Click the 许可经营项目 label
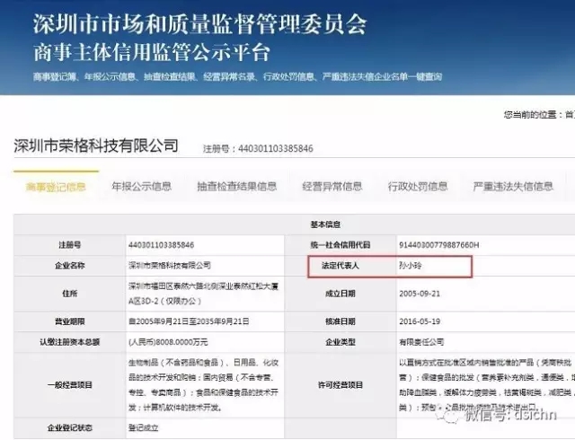575x440 pixels. click(341, 385)
